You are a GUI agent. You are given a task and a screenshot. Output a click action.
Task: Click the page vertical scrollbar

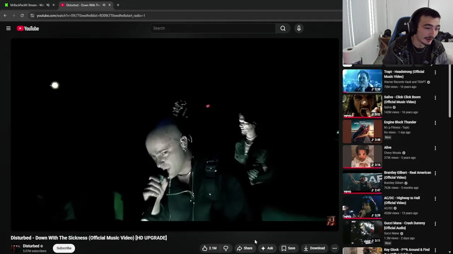[x=450, y=92]
